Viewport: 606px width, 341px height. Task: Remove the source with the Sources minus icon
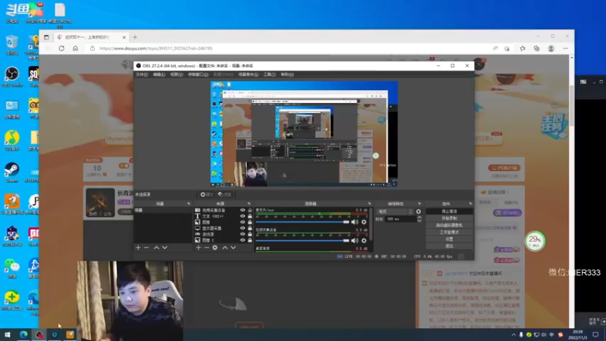[206, 248]
